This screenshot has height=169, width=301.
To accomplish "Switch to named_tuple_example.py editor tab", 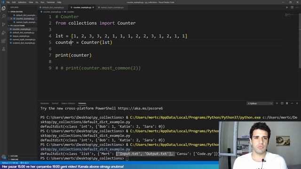I will pos(112,8).
